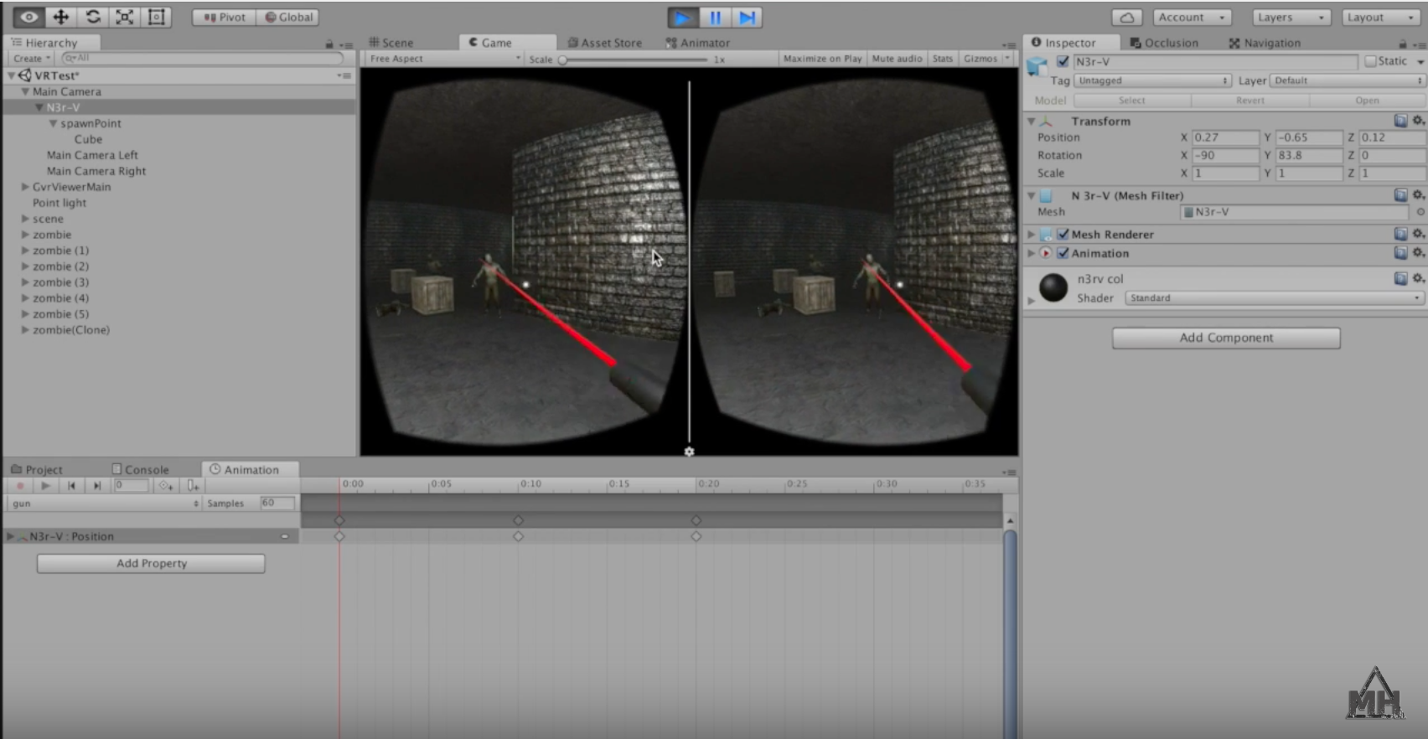
Task: Select the Rotate tool in toolbar
Action: (93, 17)
